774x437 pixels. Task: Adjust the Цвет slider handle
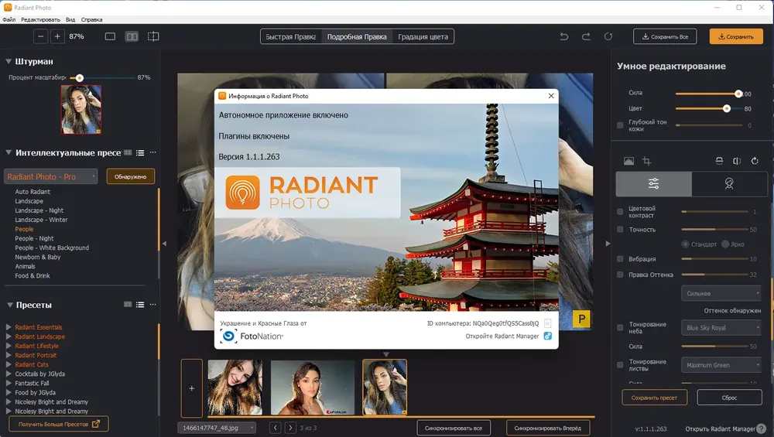click(727, 108)
